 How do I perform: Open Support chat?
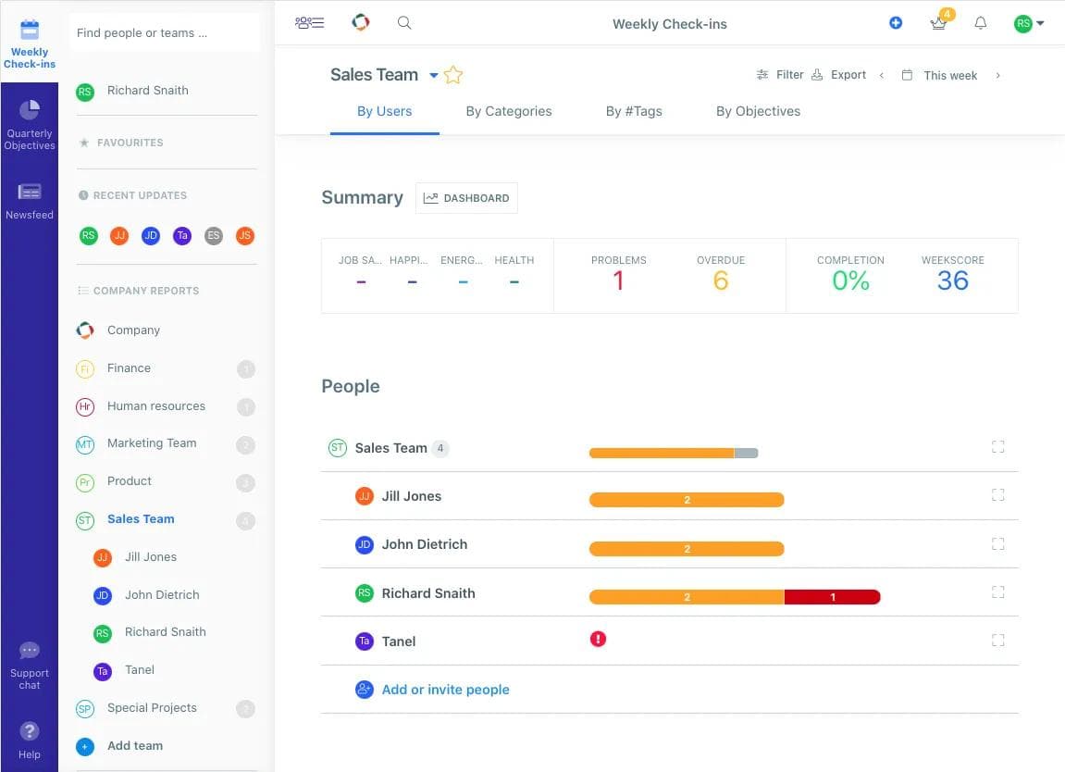coord(30,665)
